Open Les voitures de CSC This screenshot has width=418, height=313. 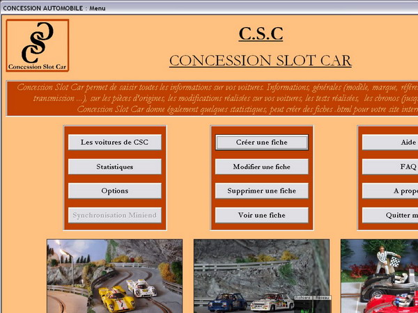[114, 142]
